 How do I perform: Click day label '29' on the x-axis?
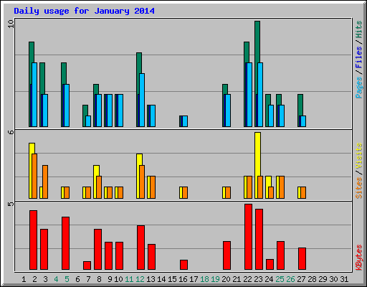[323, 279]
